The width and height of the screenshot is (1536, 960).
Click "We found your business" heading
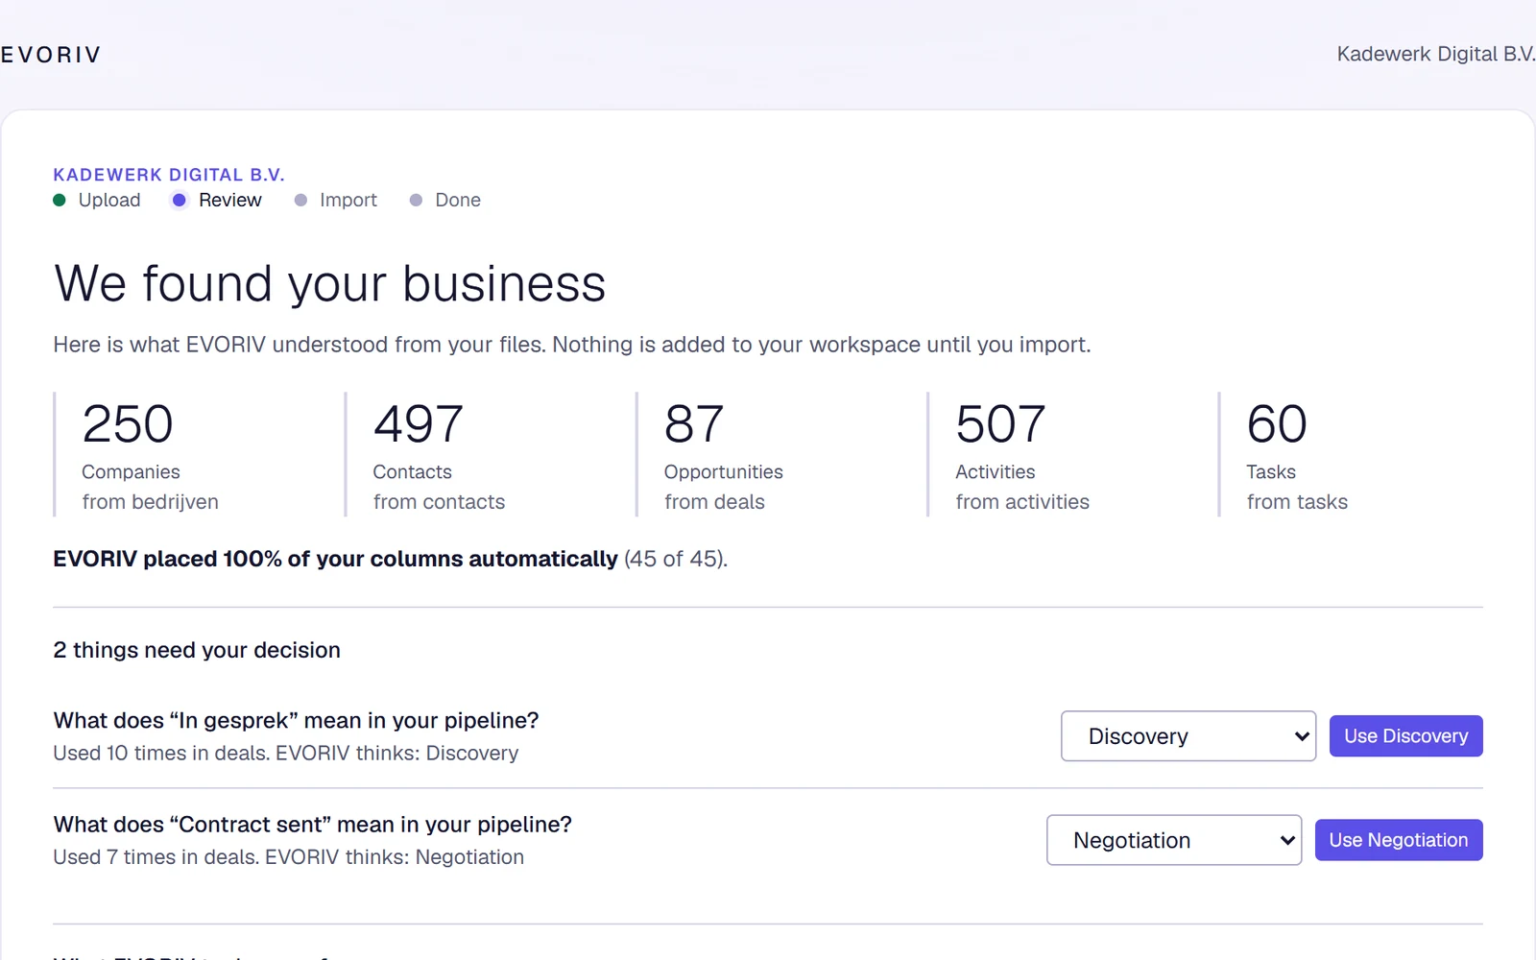tap(329, 284)
